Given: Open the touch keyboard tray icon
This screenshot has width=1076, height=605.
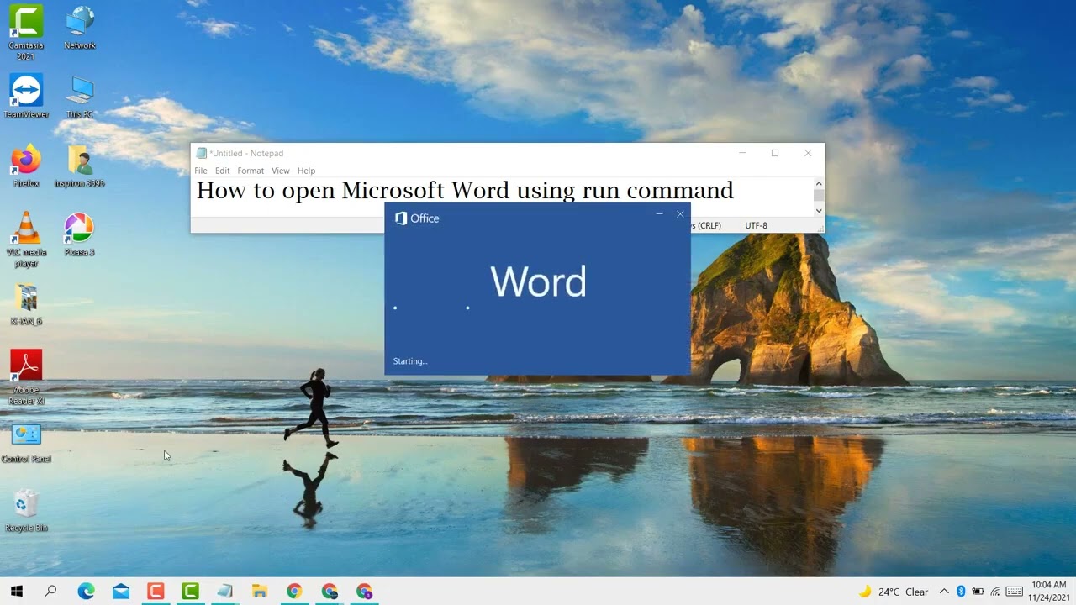Looking at the screenshot, I should (1015, 592).
